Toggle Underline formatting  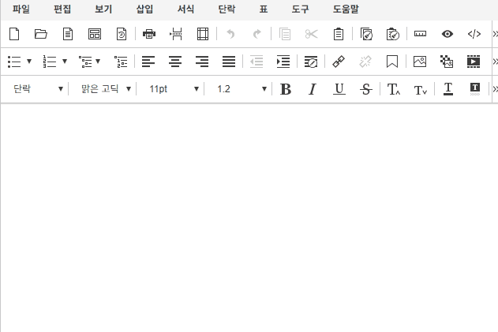click(339, 89)
